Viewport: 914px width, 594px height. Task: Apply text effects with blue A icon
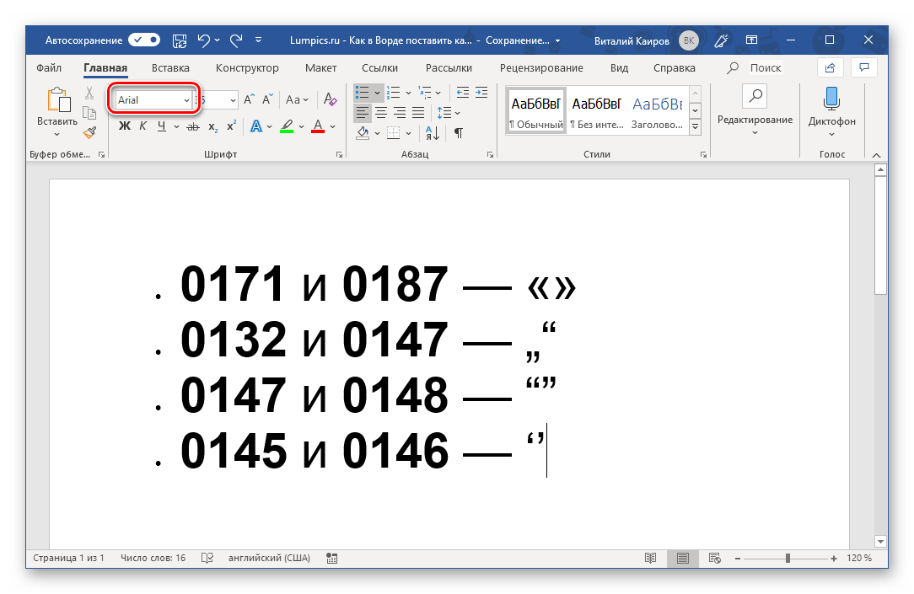tap(255, 126)
